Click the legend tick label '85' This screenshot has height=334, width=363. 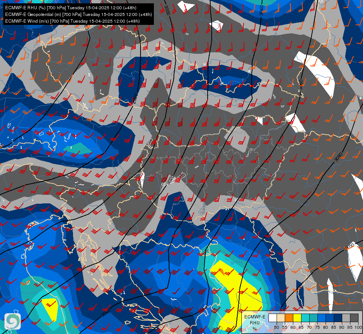[x=334, y=327]
